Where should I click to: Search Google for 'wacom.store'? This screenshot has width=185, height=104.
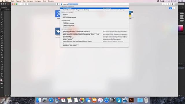68,27
